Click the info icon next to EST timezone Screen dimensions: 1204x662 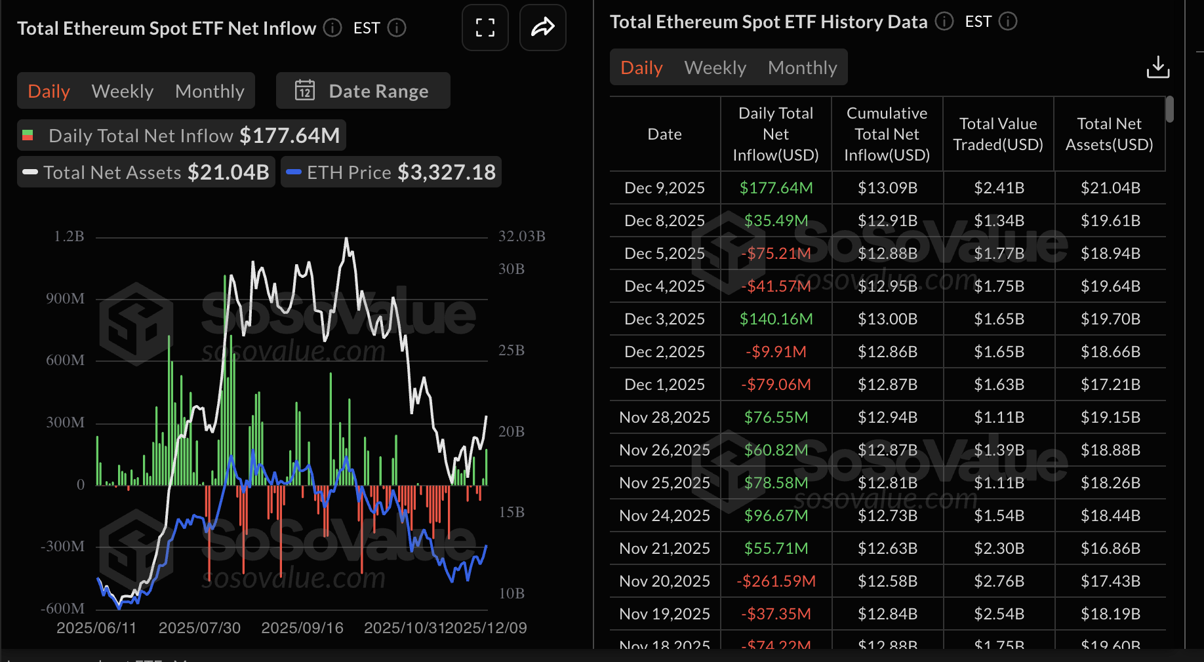(397, 28)
